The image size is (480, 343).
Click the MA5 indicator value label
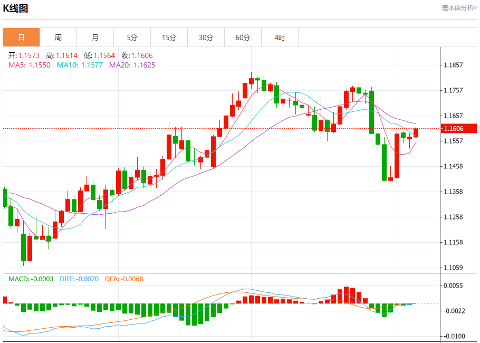click(x=29, y=65)
